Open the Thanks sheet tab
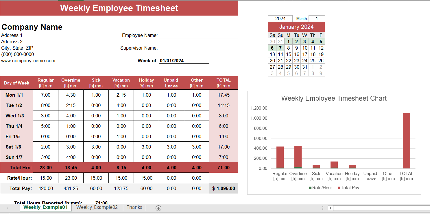Viewport: 430px width, 214px height. point(134,207)
